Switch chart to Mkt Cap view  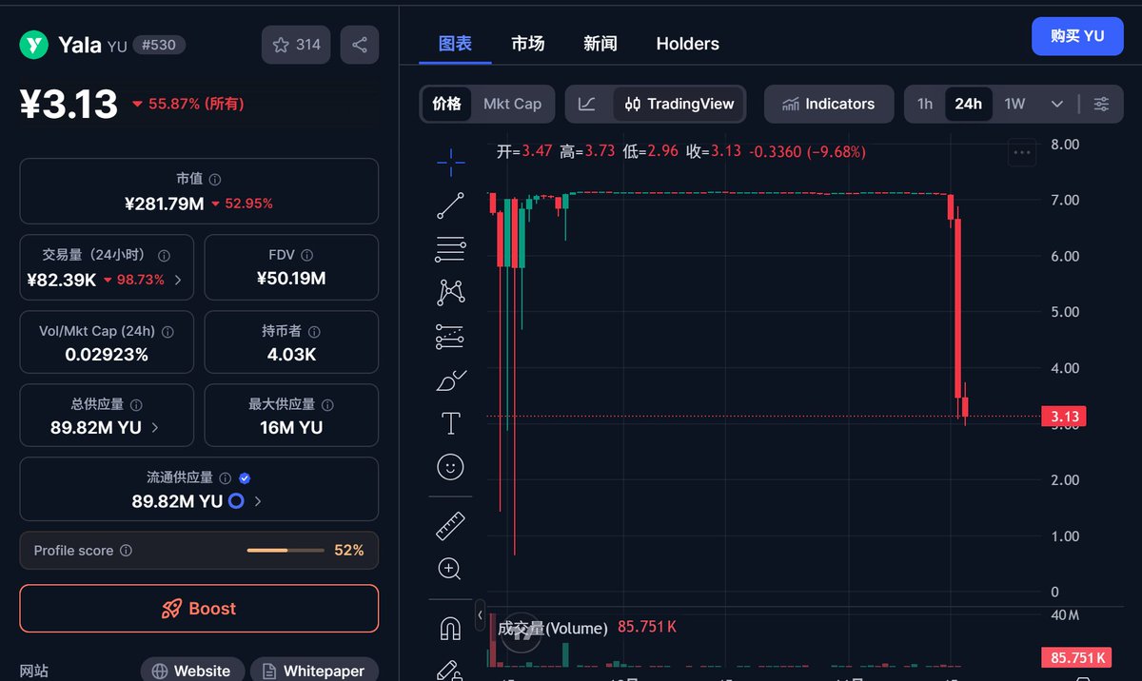point(512,104)
